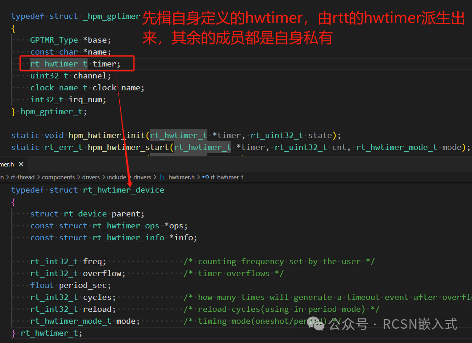
Task: Close the hwtimer.h editor tab
Action: [21, 164]
